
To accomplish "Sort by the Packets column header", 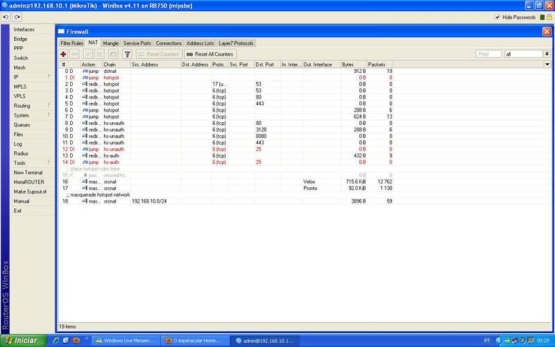I will [379, 65].
